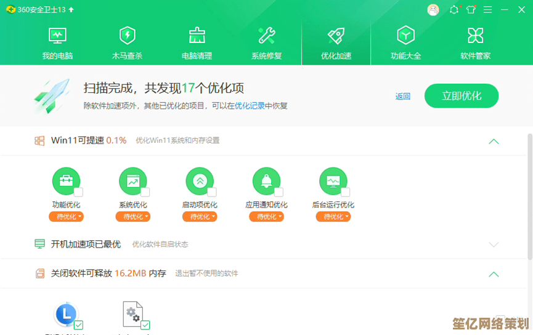
Task: Open 软件管家 tab
Action: pos(475,44)
